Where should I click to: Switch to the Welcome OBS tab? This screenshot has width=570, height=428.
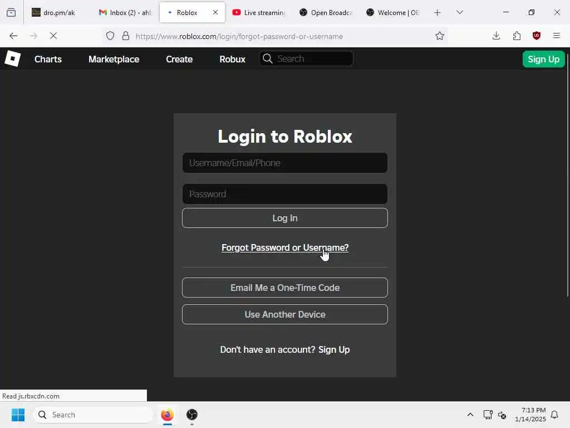[393, 12]
